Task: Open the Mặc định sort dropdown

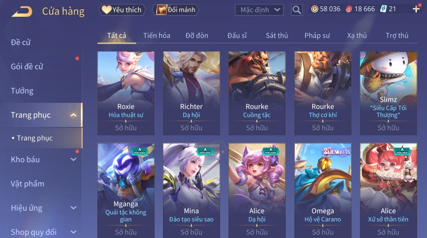Action: 259,10
